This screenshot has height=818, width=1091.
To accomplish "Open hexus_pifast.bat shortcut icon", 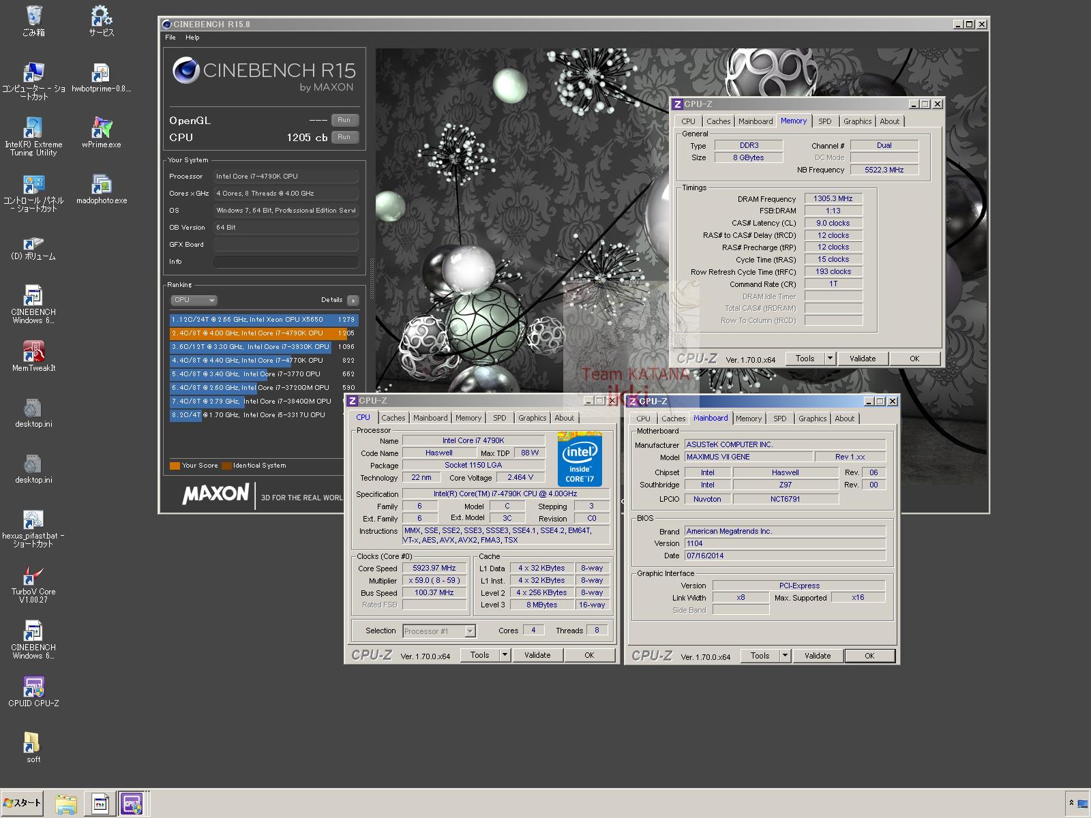I will point(33,528).
